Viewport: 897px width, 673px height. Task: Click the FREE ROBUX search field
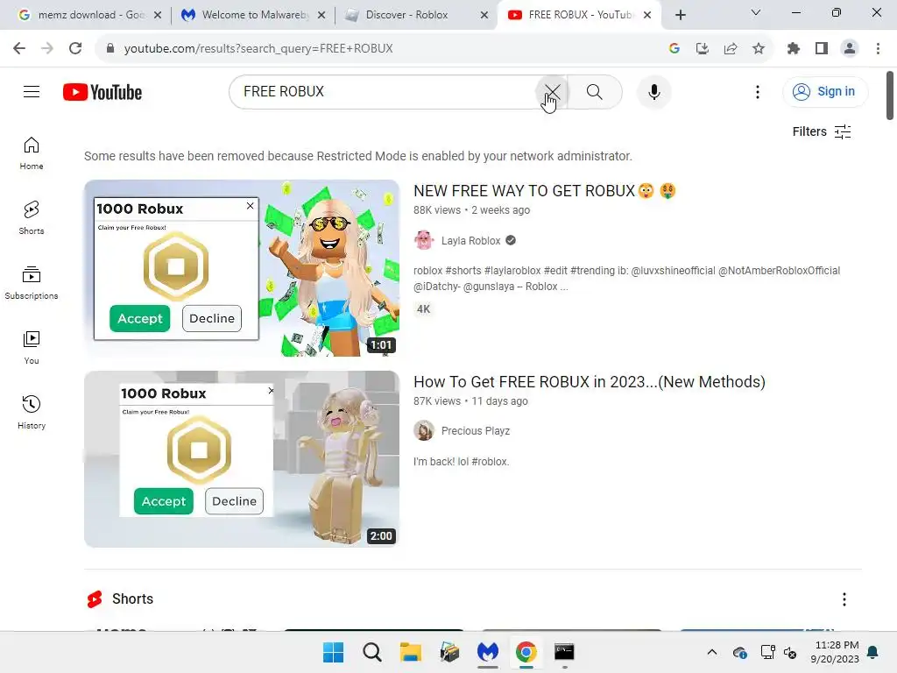[384, 91]
